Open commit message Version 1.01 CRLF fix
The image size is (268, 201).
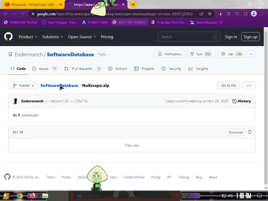pos(66,101)
